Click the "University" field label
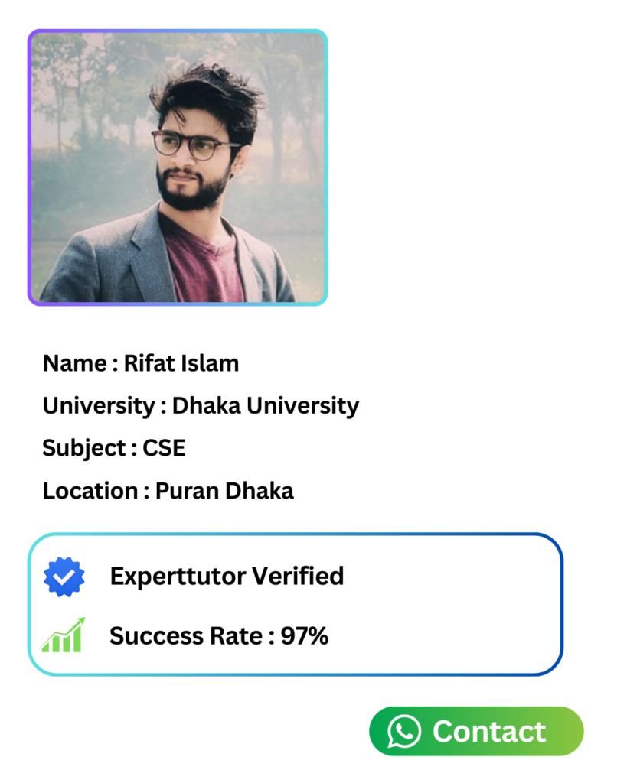 (x=98, y=405)
